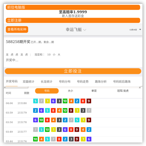Switch to 长龙统计 tab
146x146 pixels.
point(46,82)
